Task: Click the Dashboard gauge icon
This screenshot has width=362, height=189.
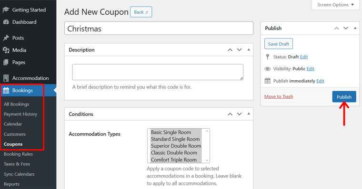Action: click(6, 22)
